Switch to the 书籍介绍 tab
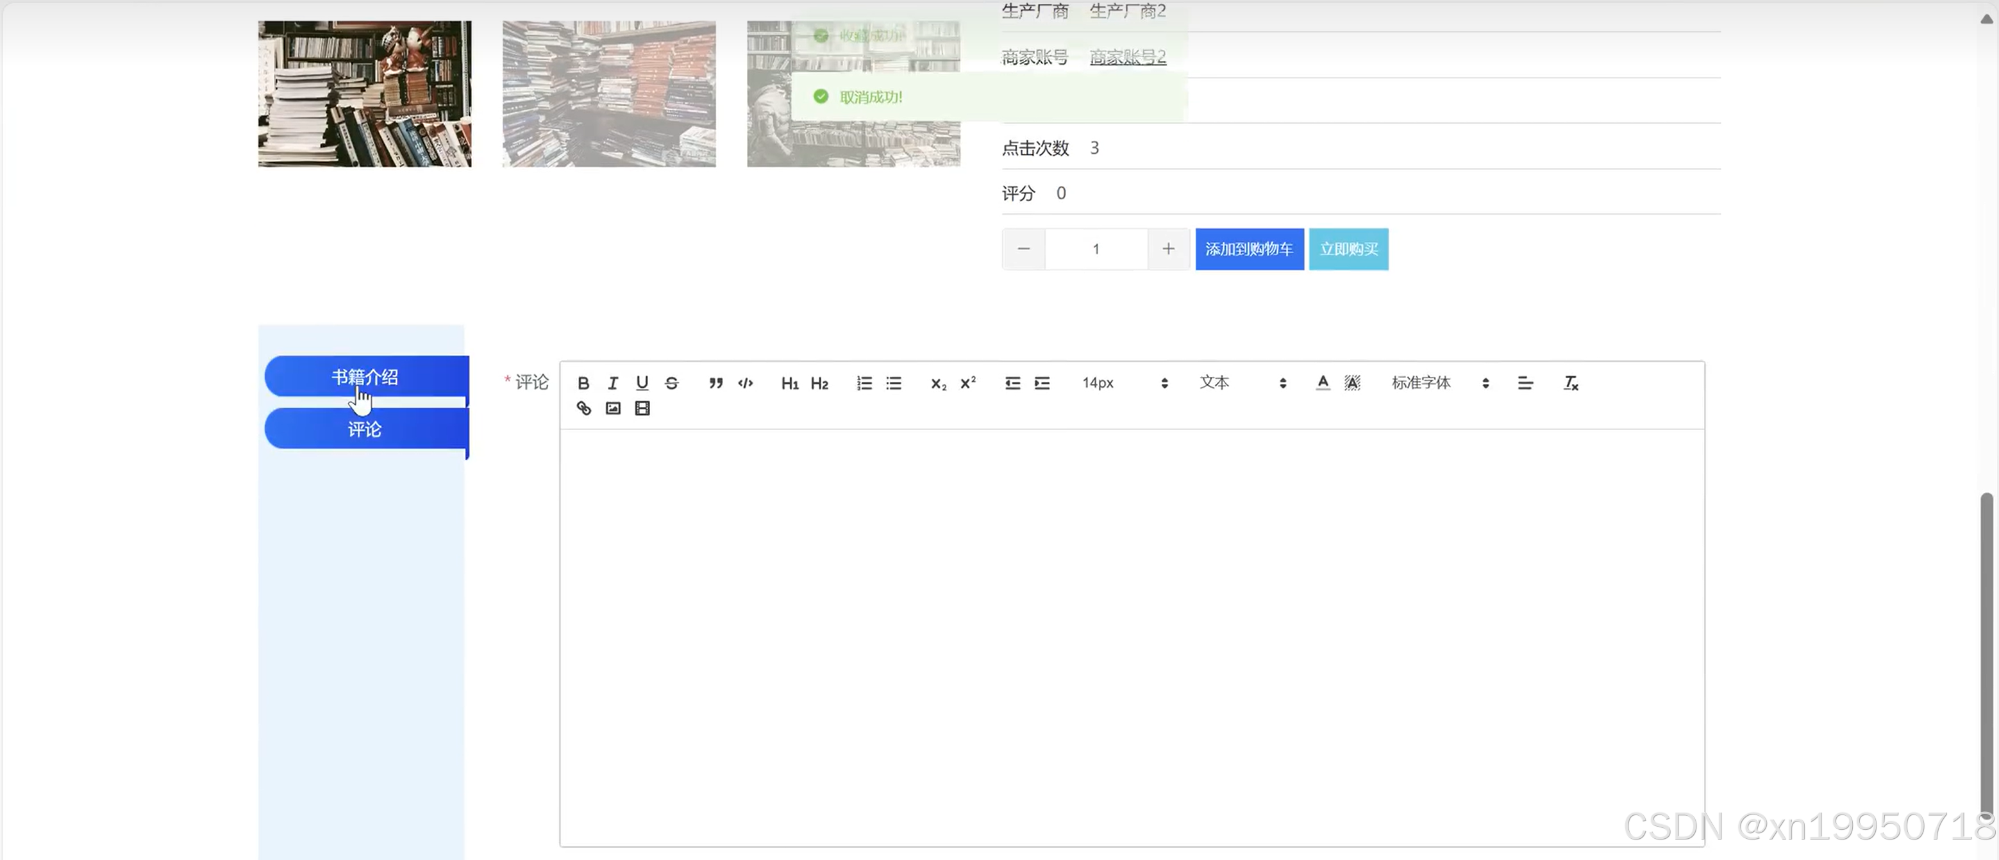The image size is (1999, 860). point(366,377)
